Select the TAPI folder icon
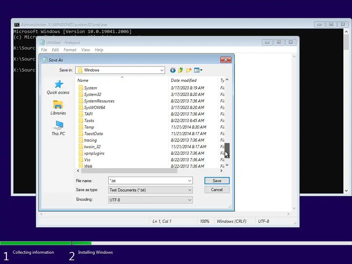 click(x=81, y=114)
